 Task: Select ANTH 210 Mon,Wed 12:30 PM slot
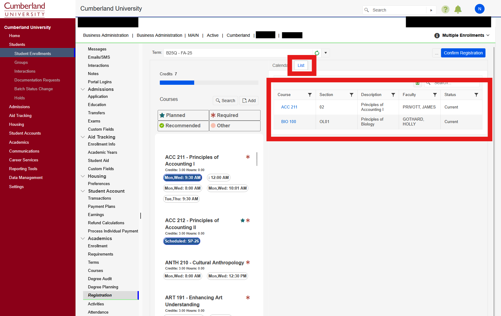tap(228, 276)
